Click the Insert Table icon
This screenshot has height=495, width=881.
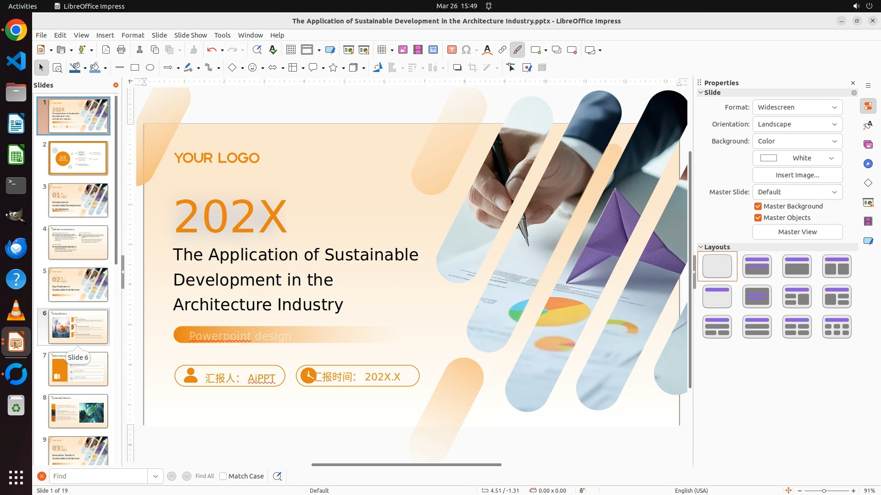382,50
